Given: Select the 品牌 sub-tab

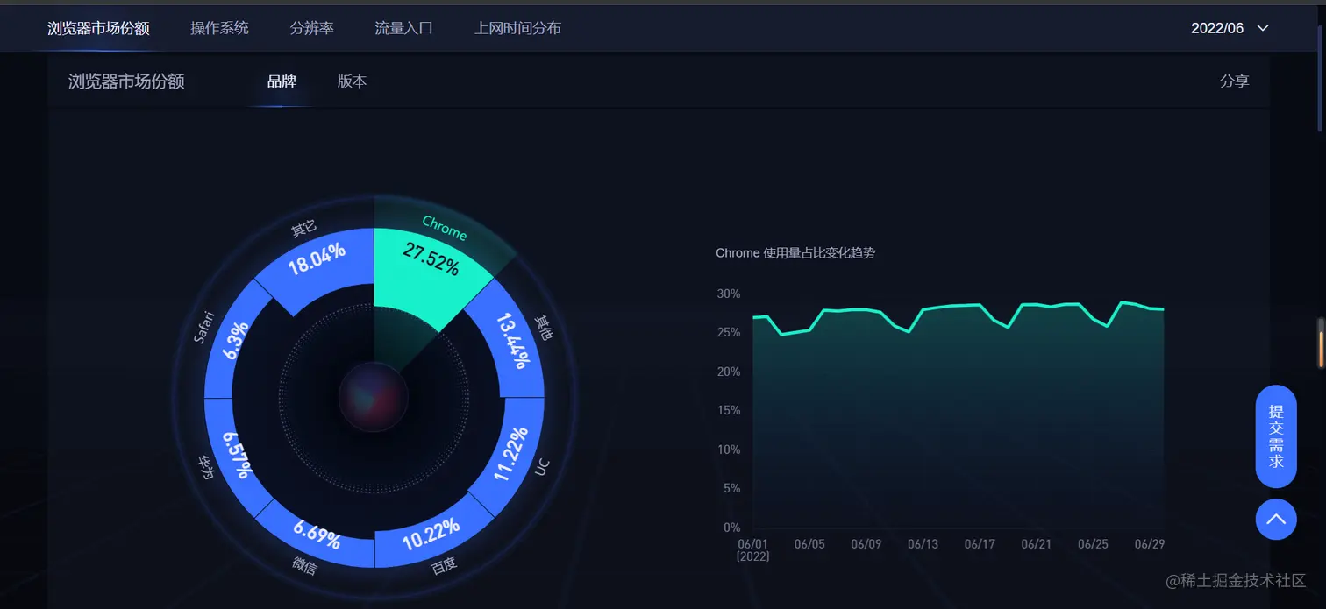Looking at the screenshot, I should [282, 81].
